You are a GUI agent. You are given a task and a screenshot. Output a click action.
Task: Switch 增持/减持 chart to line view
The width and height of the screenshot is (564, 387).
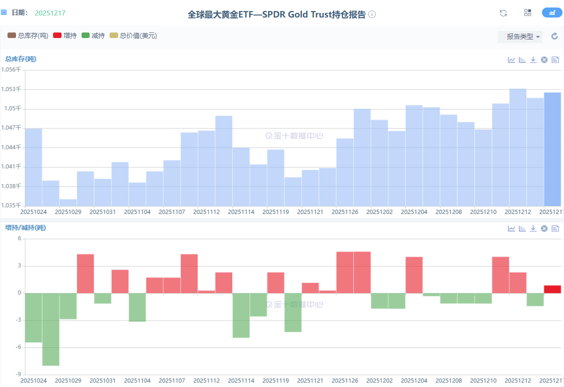[511, 228]
